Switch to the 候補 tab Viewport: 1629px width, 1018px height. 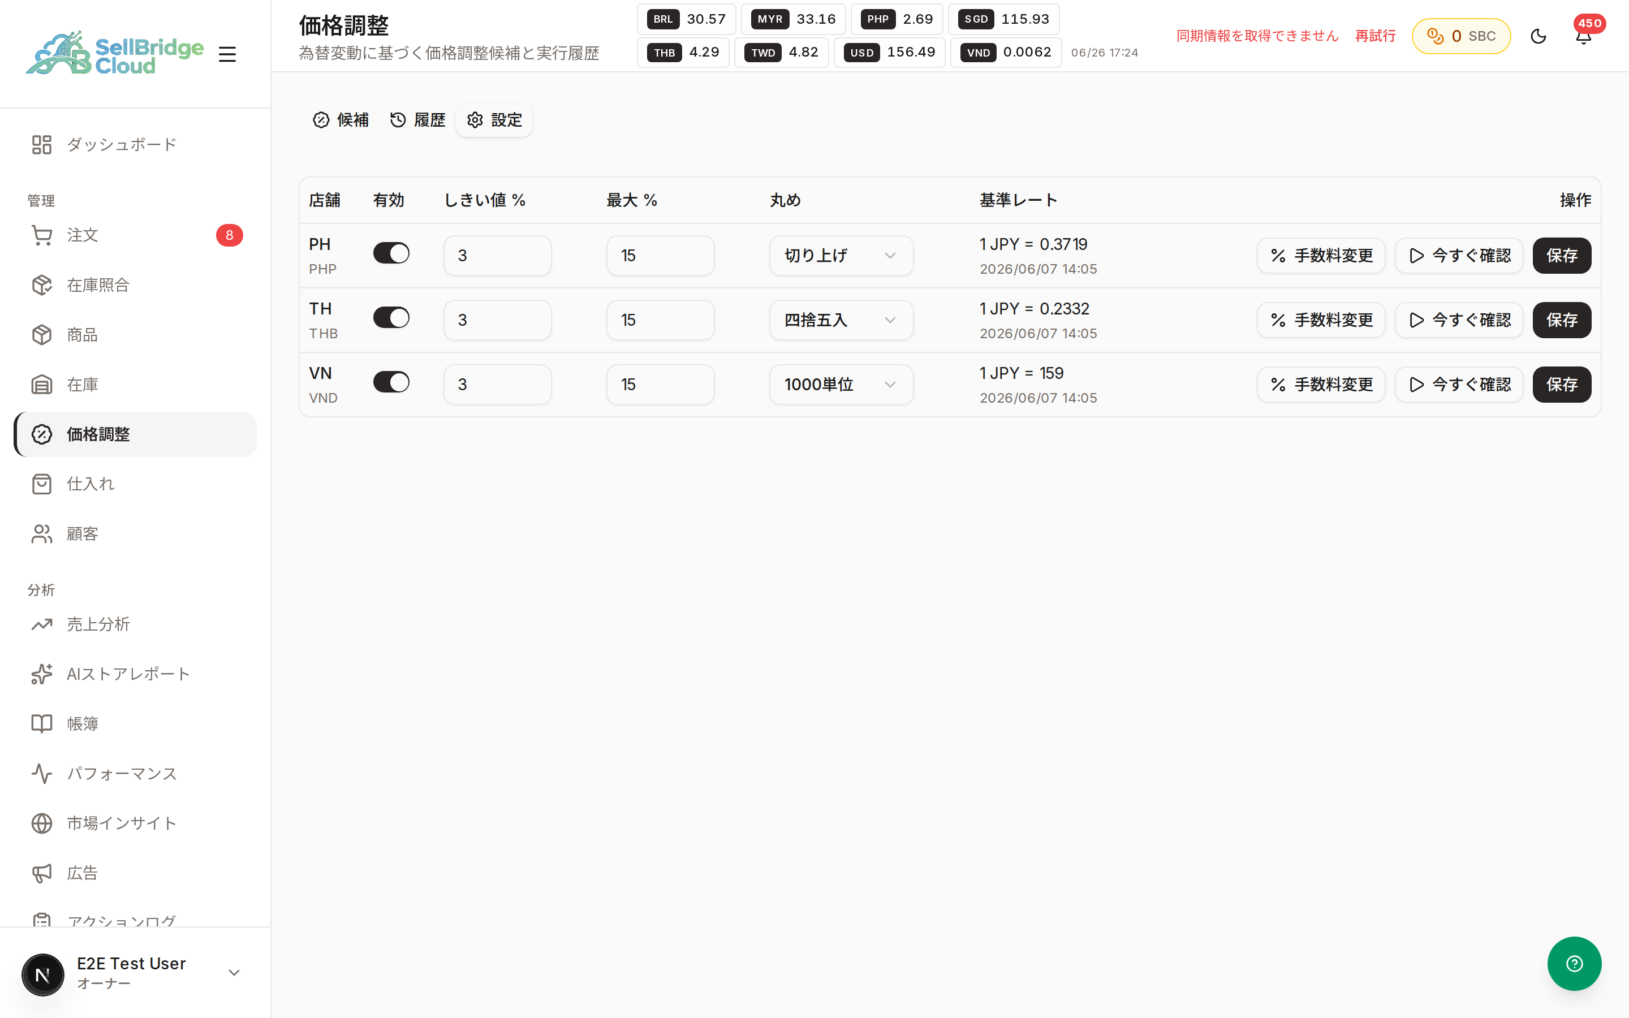[341, 120]
